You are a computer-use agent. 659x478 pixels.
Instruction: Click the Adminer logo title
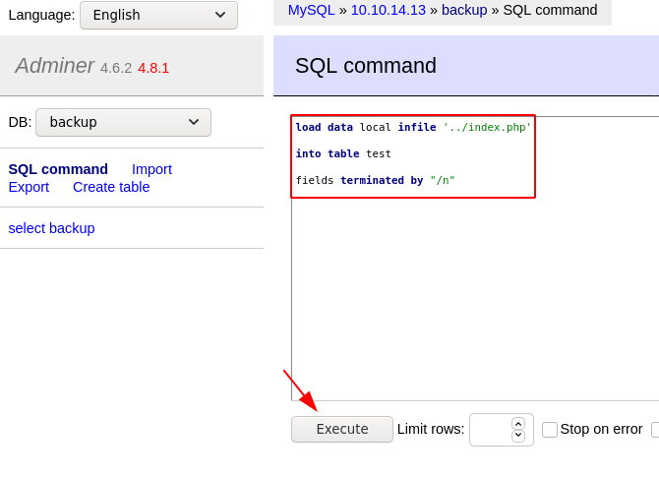[x=54, y=66]
